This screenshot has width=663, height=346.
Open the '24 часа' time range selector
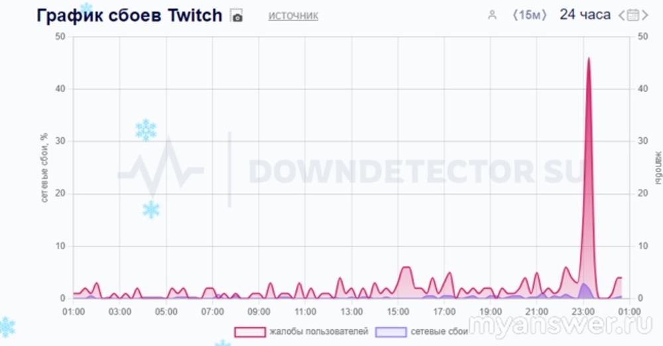click(x=585, y=15)
